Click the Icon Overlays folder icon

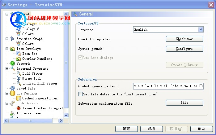click(13, 49)
